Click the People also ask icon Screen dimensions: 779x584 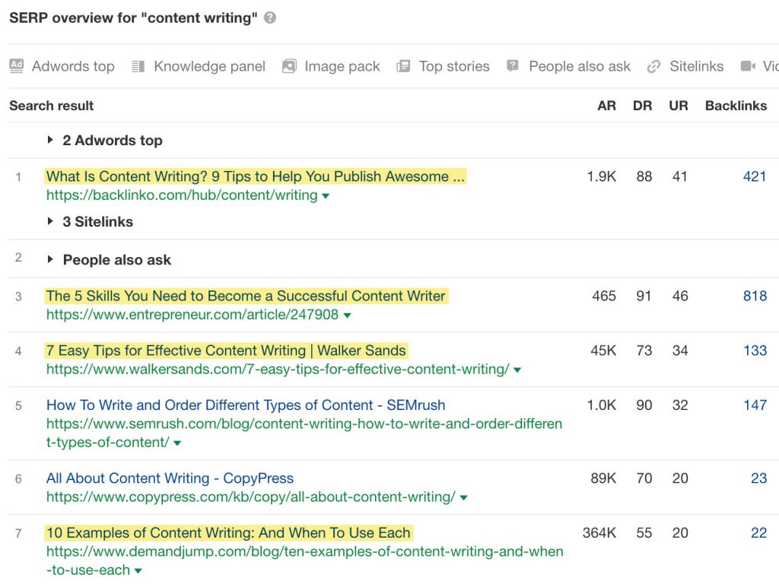click(x=514, y=66)
